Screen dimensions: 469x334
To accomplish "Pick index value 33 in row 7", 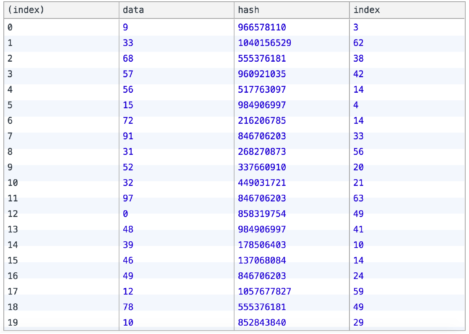I will click(x=359, y=136).
